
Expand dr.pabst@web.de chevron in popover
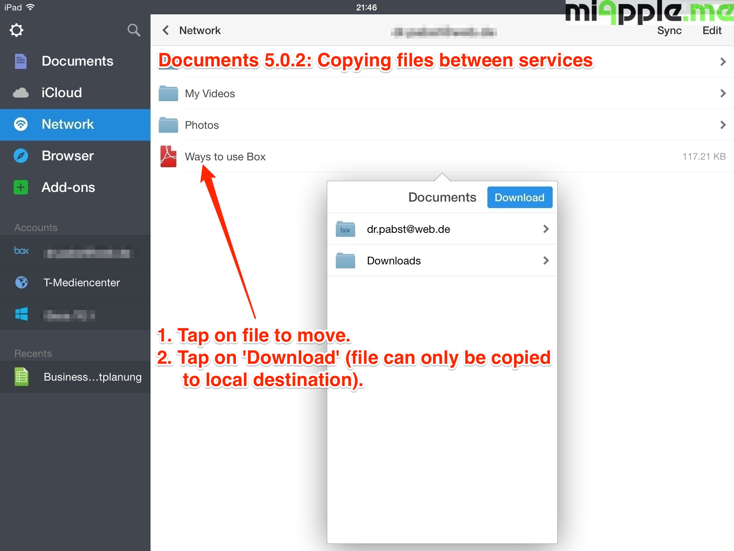click(x=545, y=229)
